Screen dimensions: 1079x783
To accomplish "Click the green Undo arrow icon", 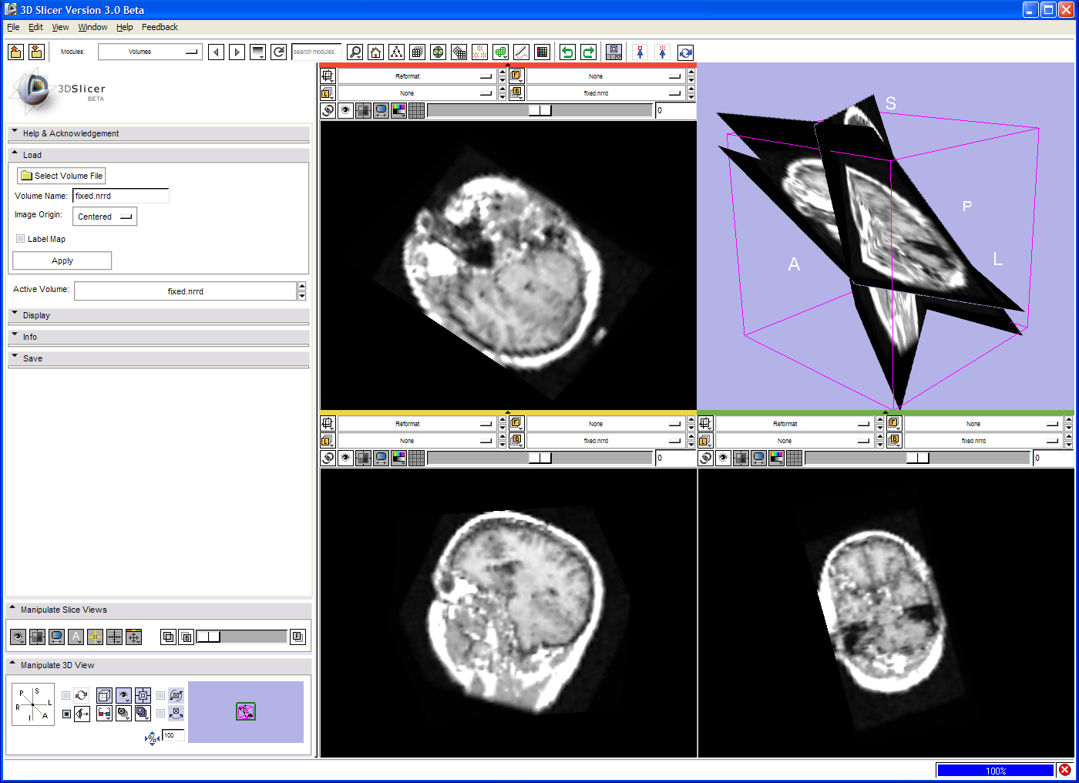I will pyautogui.click(x=567, y=52).
